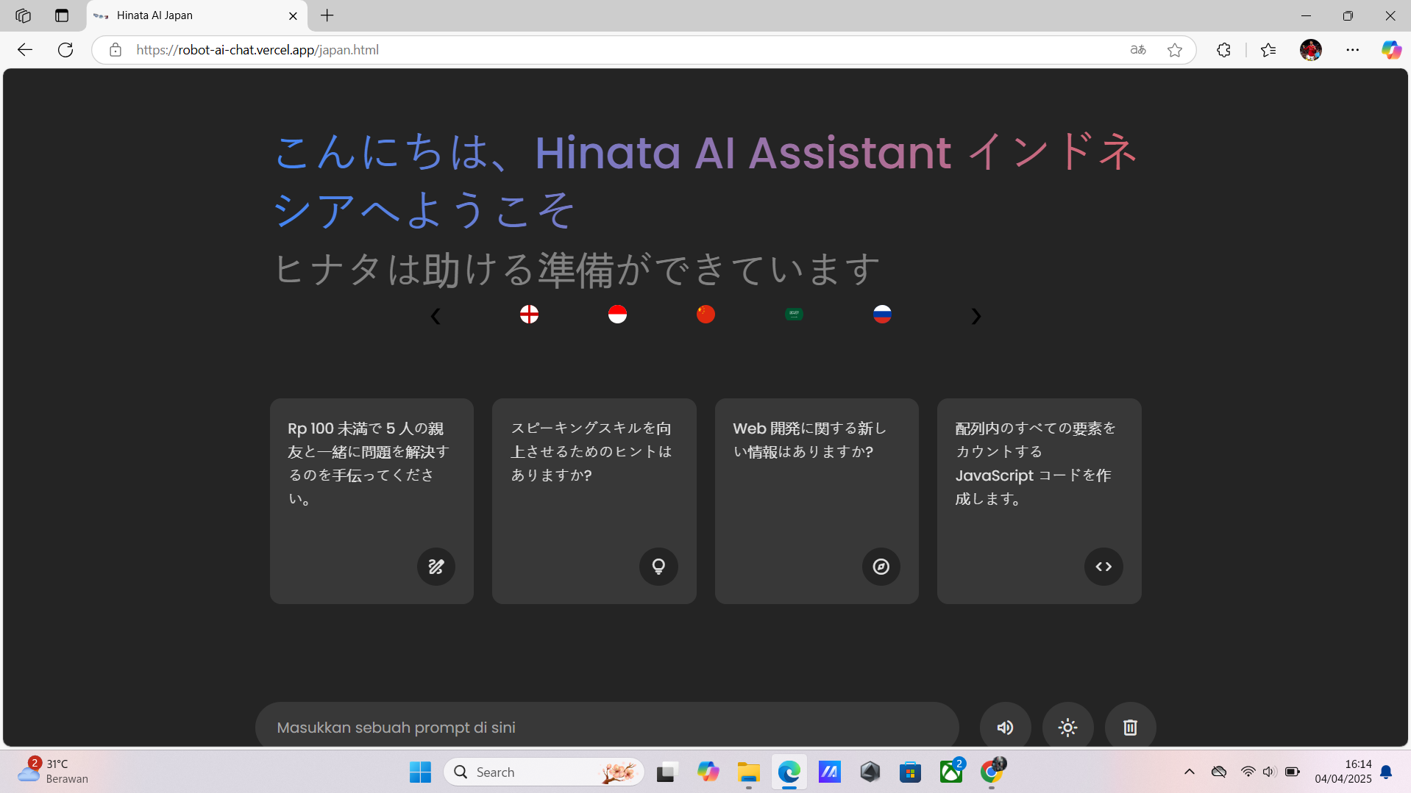Screen dimensions: 1411x793
Task: Open File Explorer from the taskbar
Action: pyautogui.click(x=749, y=772)
